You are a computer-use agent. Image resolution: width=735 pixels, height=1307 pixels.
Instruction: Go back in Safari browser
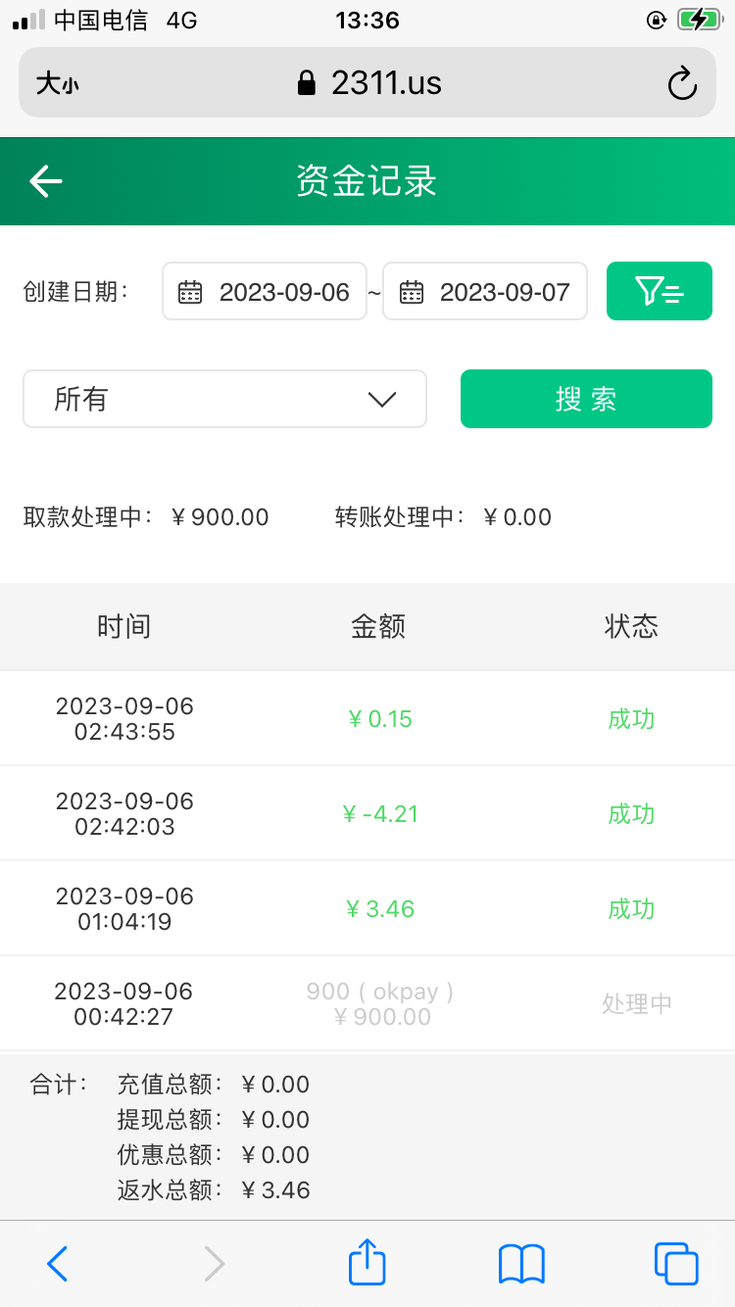(x=58, y=1263)
